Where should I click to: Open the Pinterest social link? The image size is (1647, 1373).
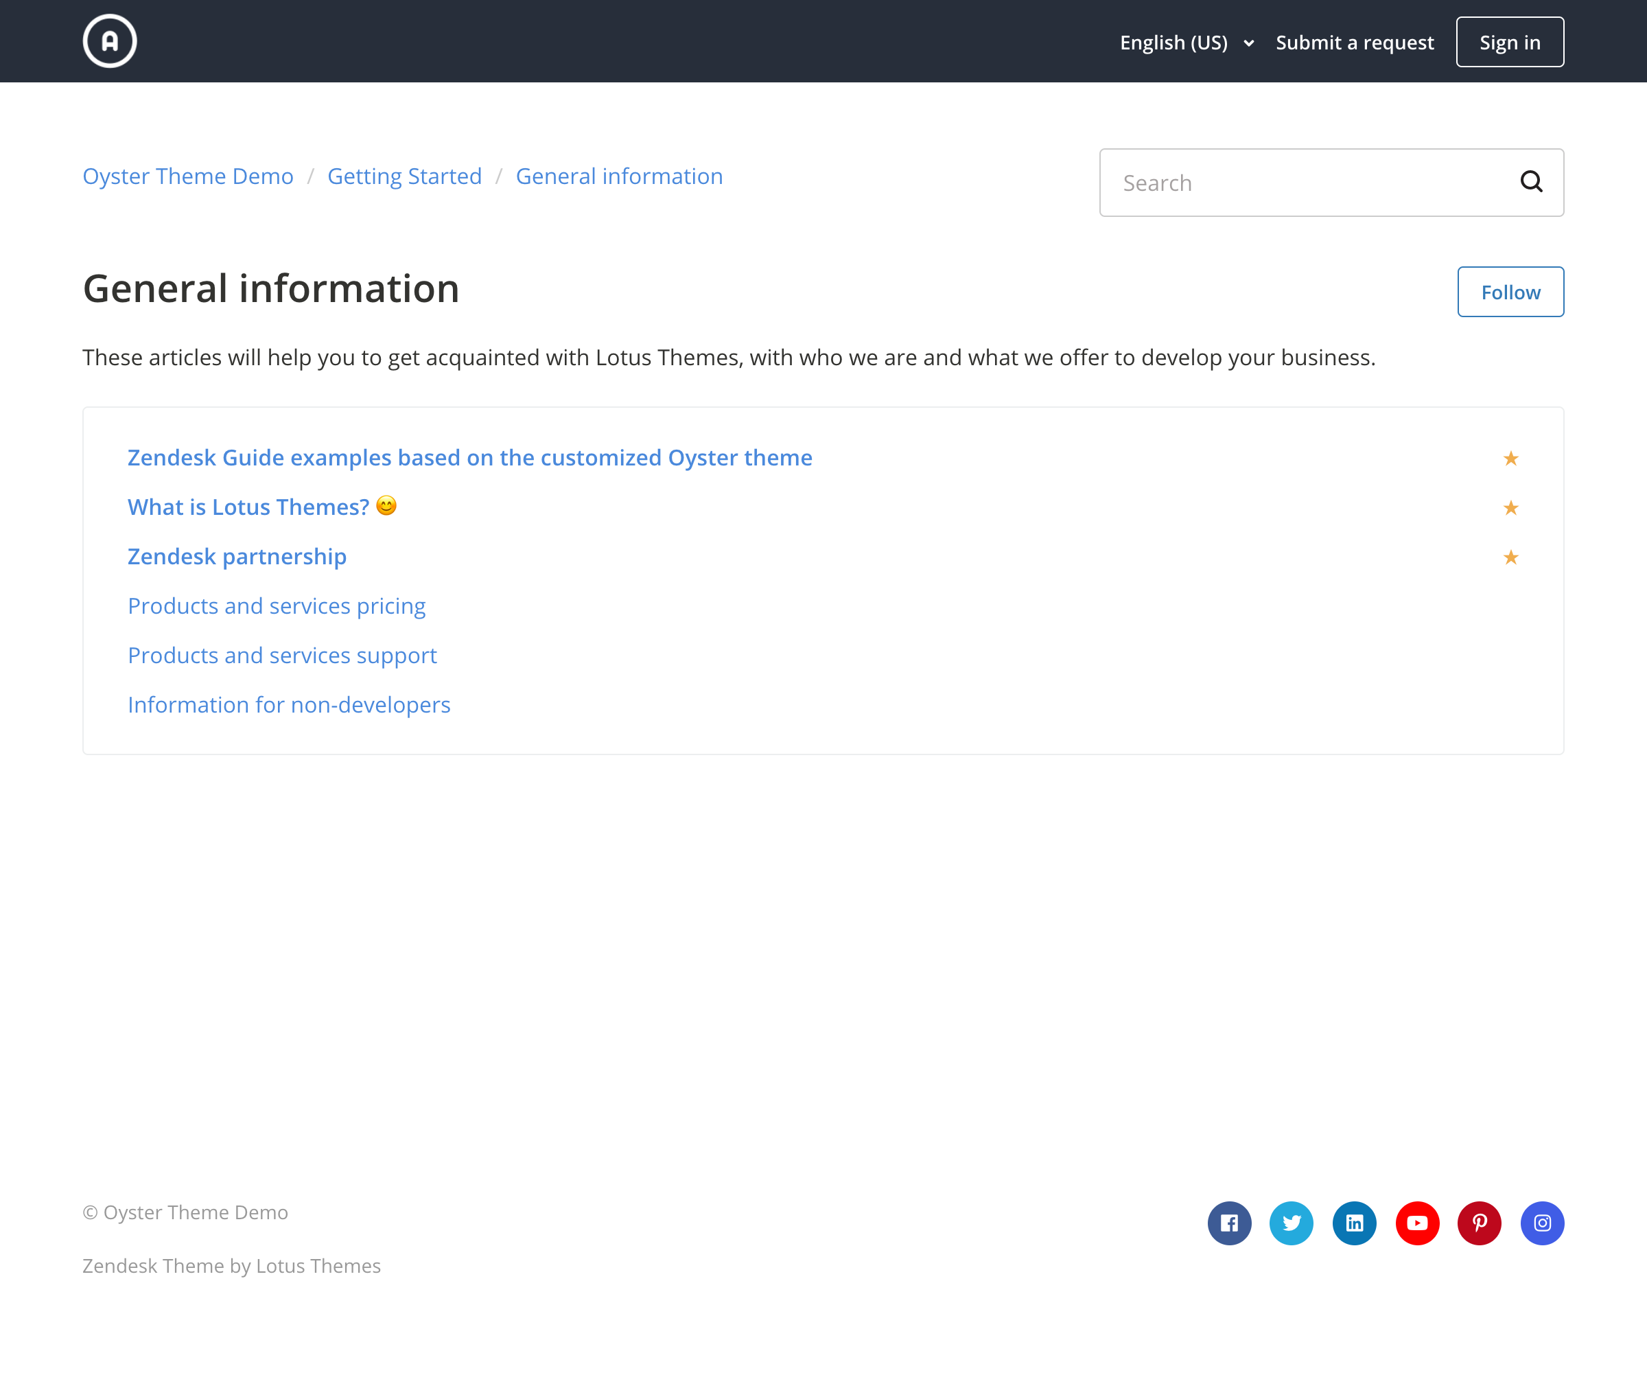point(1479,1223)
